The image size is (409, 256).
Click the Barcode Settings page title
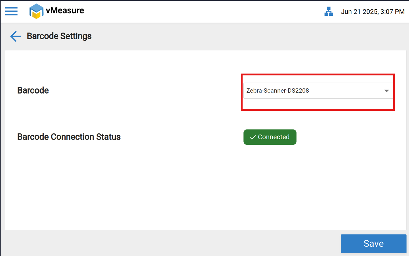click(x=59, y=36)
